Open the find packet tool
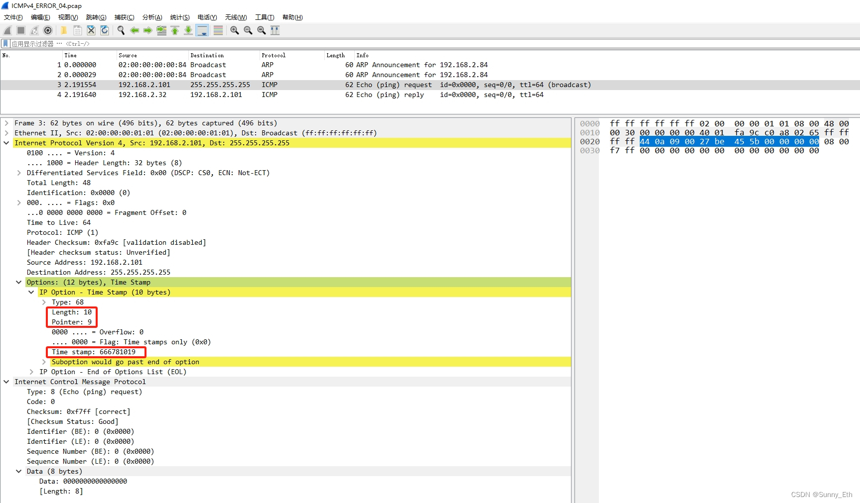Image resolution: width=860 pixels, height=503 pixels. (x=121, y=30)
